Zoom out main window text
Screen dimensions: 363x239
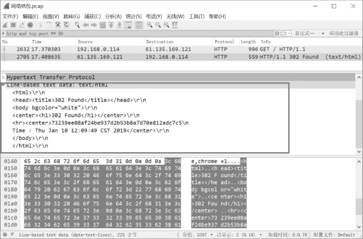pyautogui.click(x=158, y=25)
